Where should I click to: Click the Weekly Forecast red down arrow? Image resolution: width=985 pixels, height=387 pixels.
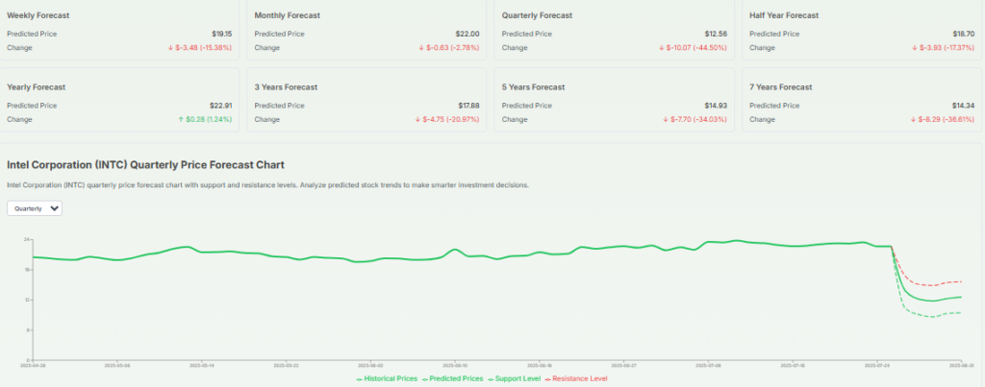[170, 47]
